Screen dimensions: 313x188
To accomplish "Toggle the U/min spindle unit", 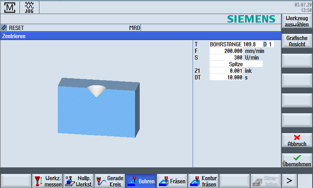I will point(252,58).
